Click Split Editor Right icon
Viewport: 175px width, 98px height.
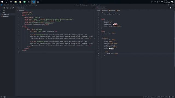(x=170, y=8)
